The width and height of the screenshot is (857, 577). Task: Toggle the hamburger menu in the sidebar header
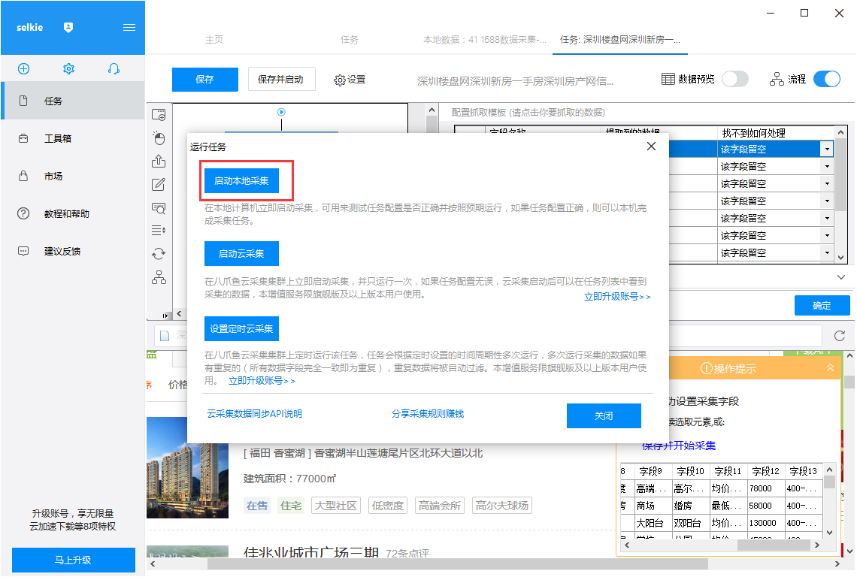coord(129,27)
